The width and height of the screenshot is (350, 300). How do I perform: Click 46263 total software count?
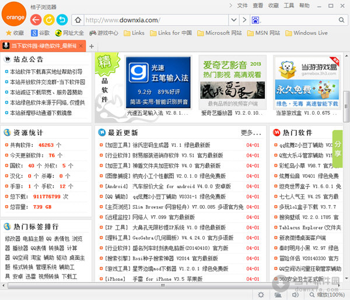46,145
